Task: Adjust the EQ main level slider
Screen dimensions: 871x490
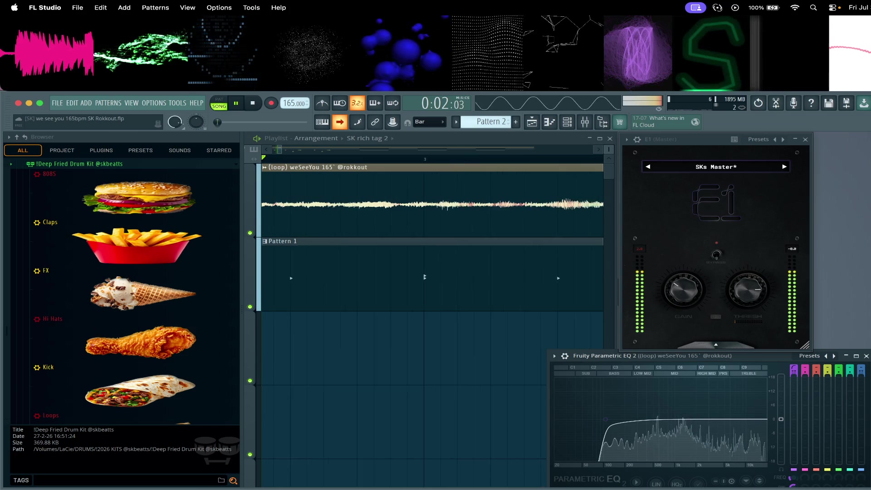Action: (x=781, y=419)
